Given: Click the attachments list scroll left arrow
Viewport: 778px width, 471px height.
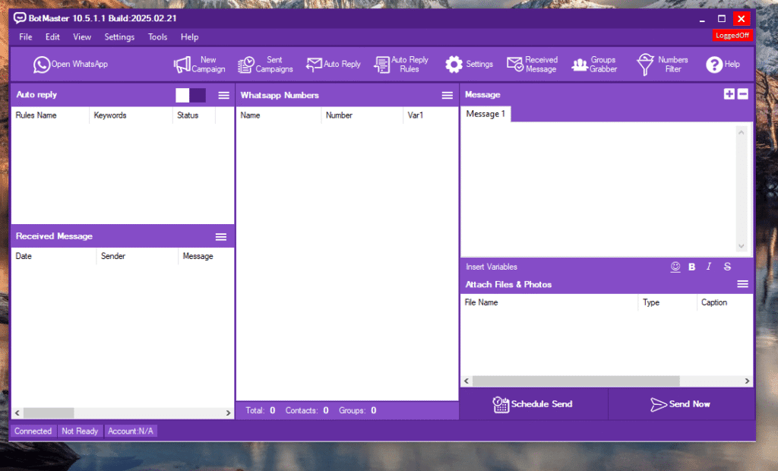Looking at the screenshot, I should [466, 381].
